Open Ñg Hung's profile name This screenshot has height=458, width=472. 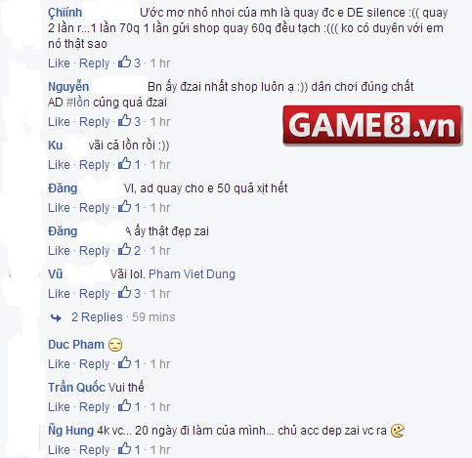click(70, 431)
